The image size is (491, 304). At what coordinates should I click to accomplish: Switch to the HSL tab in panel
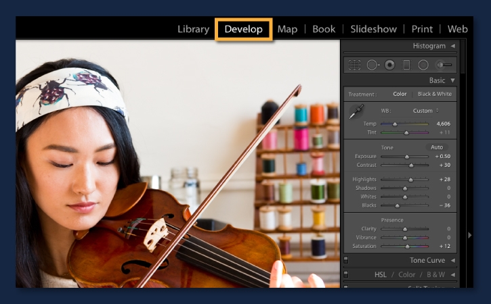pyautogui.click(x=381, y=275)
